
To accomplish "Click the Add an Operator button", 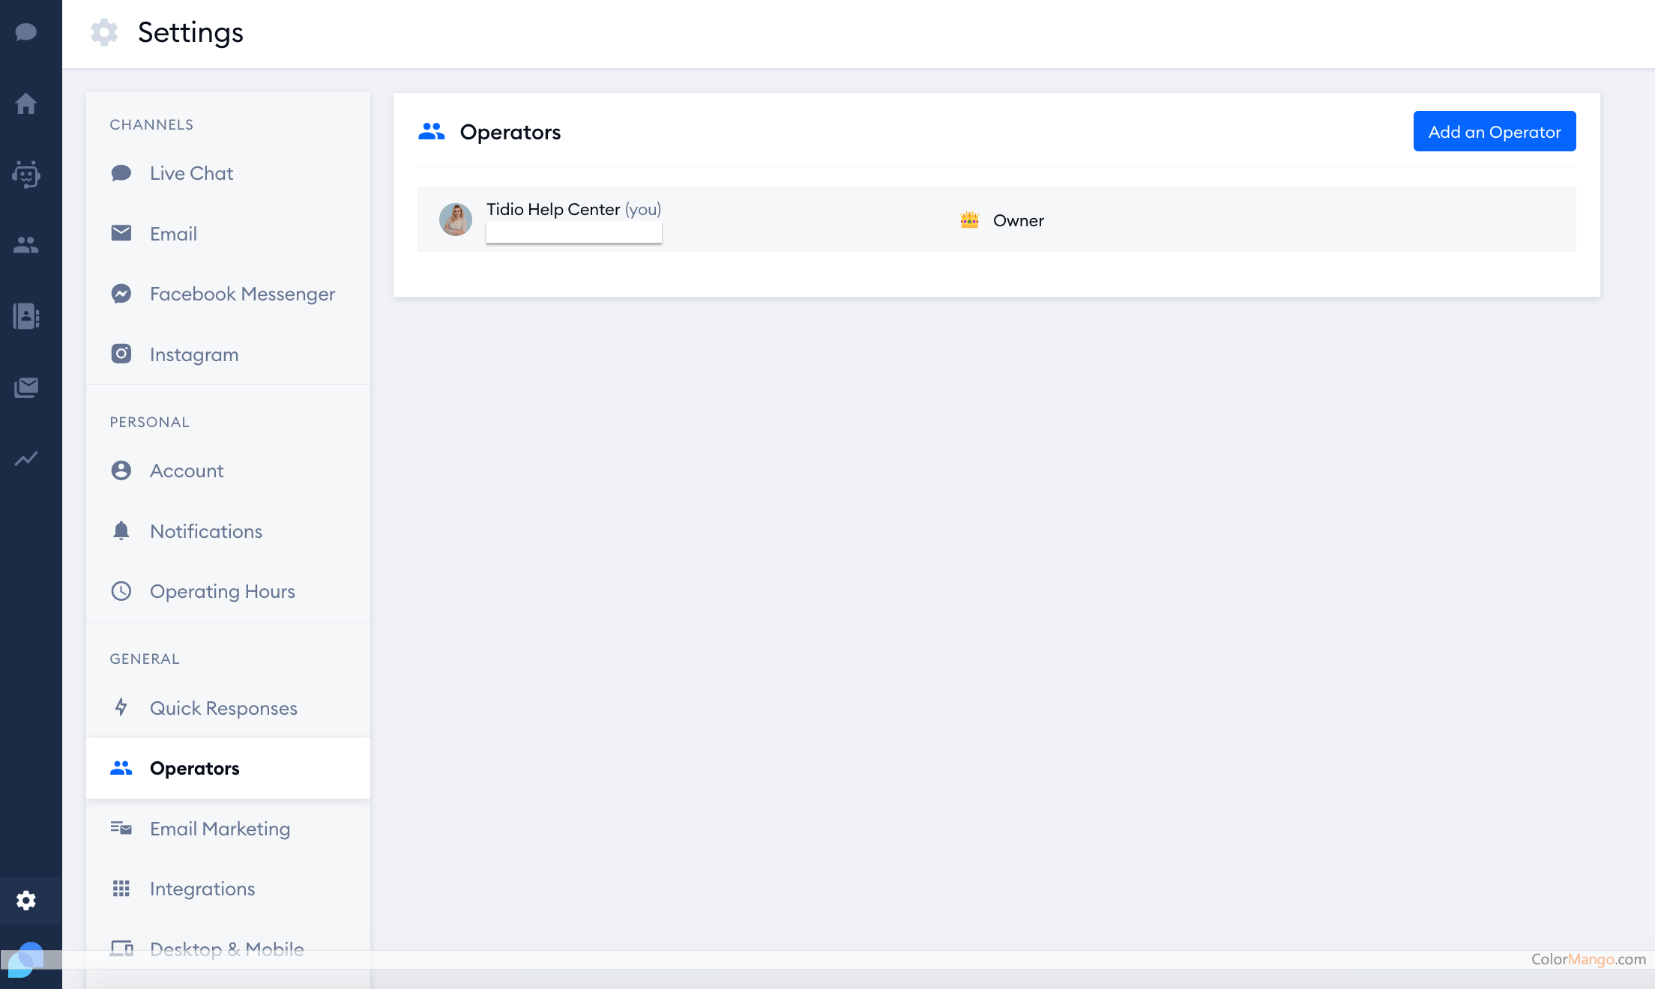I will click(1494, 132).
